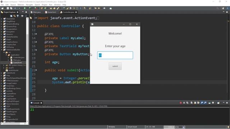
Task: Open the New toolbar dropdown arrow
Action: coord(5,8)
